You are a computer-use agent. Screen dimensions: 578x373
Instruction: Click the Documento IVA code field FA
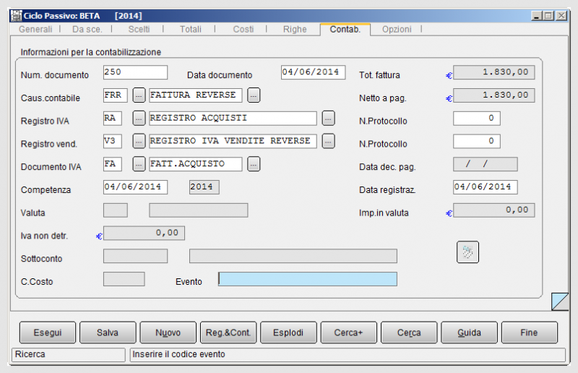(x=113, y=164)
